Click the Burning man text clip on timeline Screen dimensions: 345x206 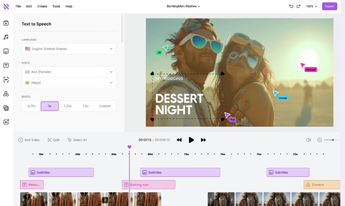coord(149,185)
